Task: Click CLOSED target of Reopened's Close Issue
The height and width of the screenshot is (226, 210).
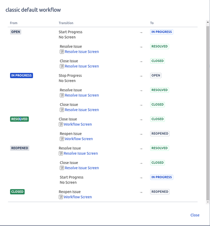Action: [x=157, y=163]
